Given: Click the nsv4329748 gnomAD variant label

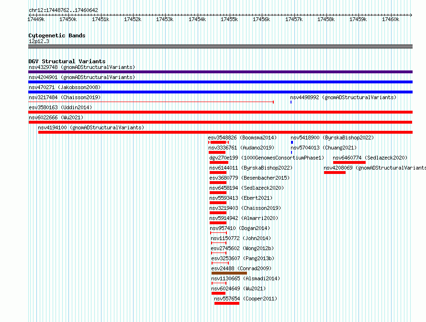Looking at the screenshot, I should [x=82, y=67].
